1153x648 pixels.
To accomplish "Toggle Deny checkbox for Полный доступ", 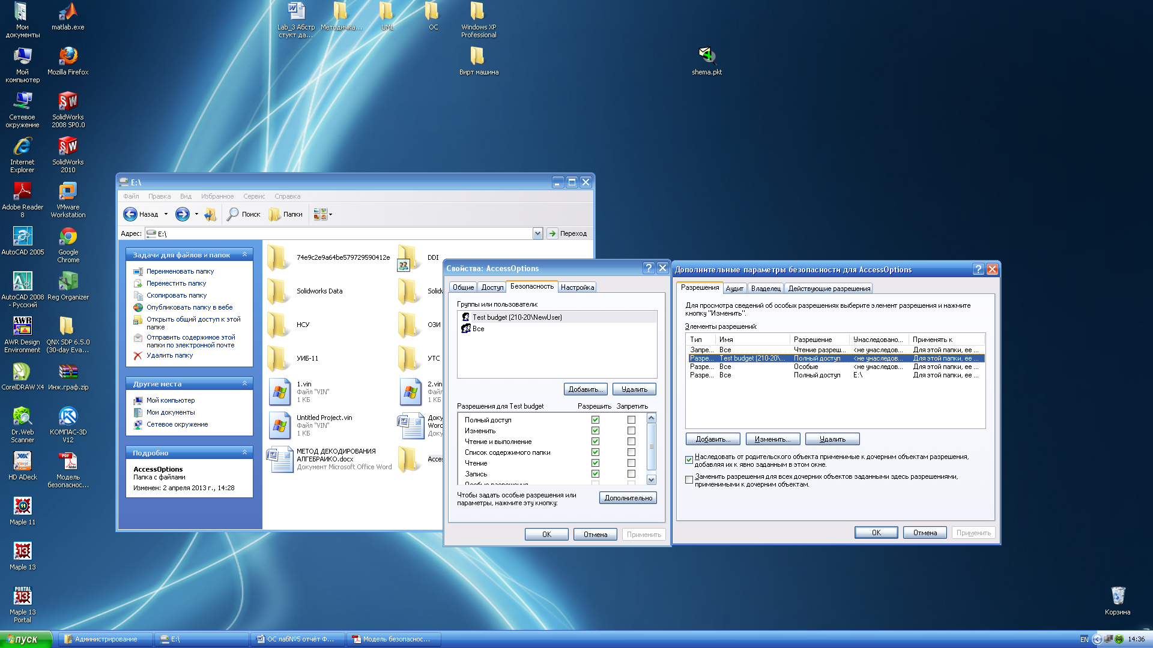I will tap(631, 420).
